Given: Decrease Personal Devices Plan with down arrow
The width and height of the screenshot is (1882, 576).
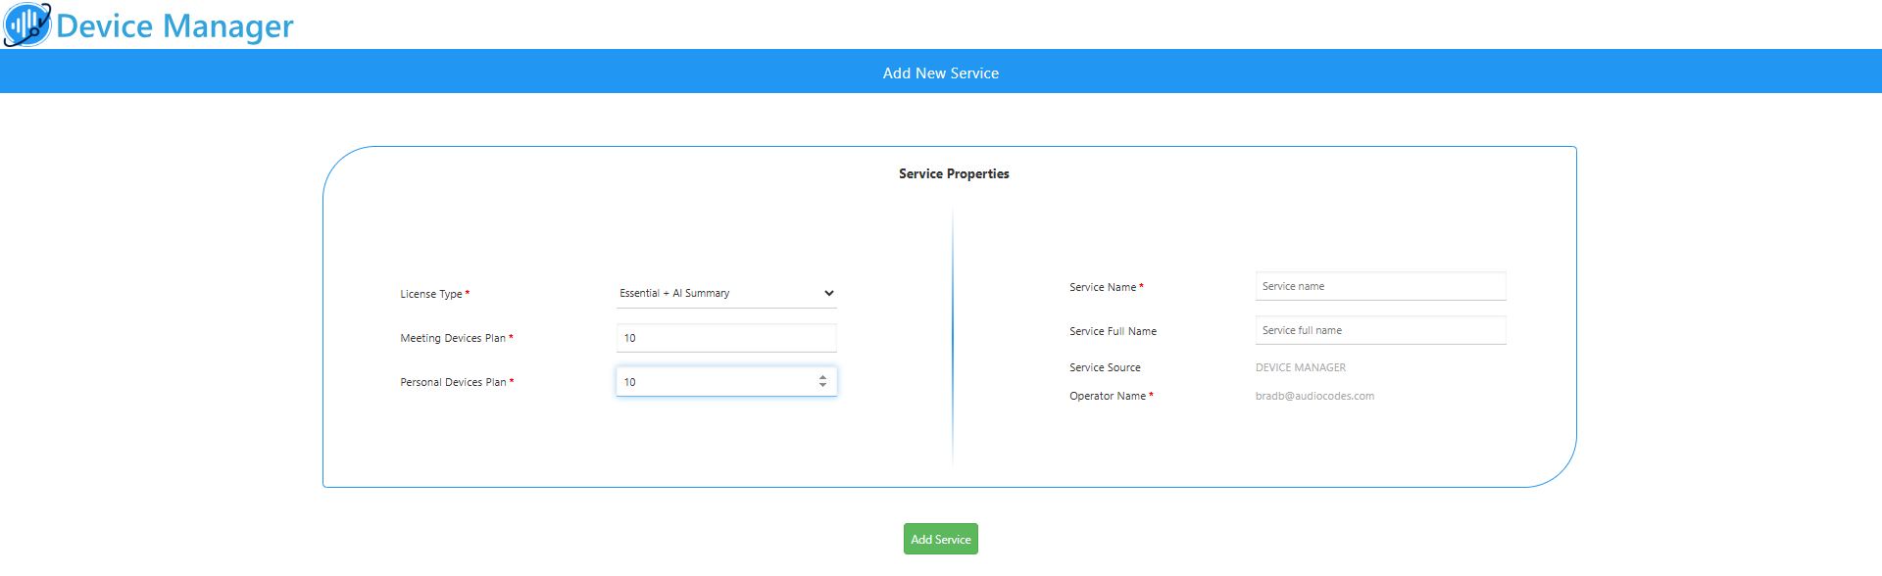Looking at the screenshot, I should pos(822,386).
